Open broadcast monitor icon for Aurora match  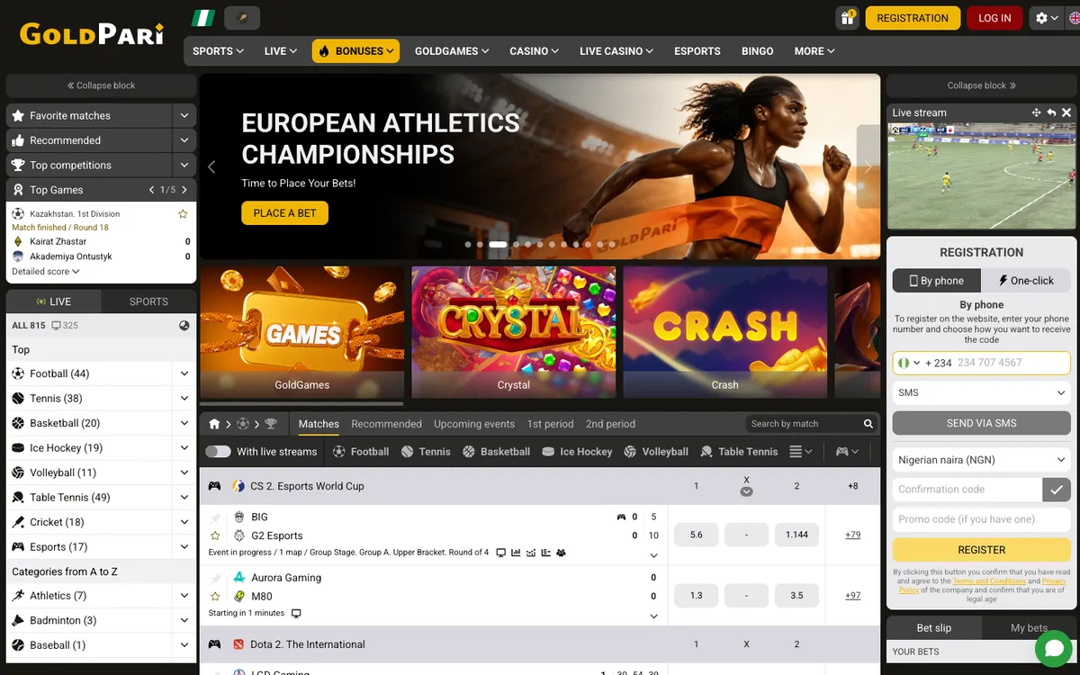pos(296,613)
